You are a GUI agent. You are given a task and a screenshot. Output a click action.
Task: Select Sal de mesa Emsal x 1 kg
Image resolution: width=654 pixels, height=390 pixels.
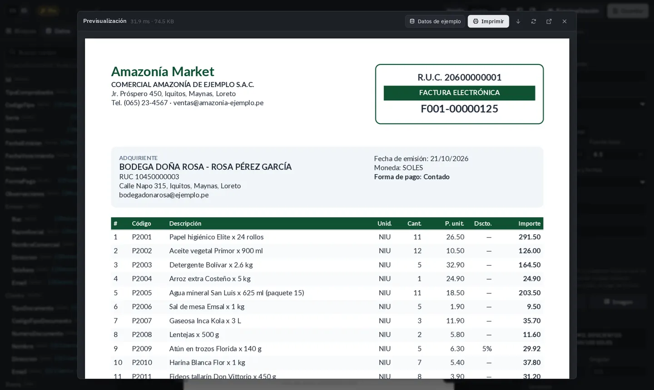click(x=207, y=307)
